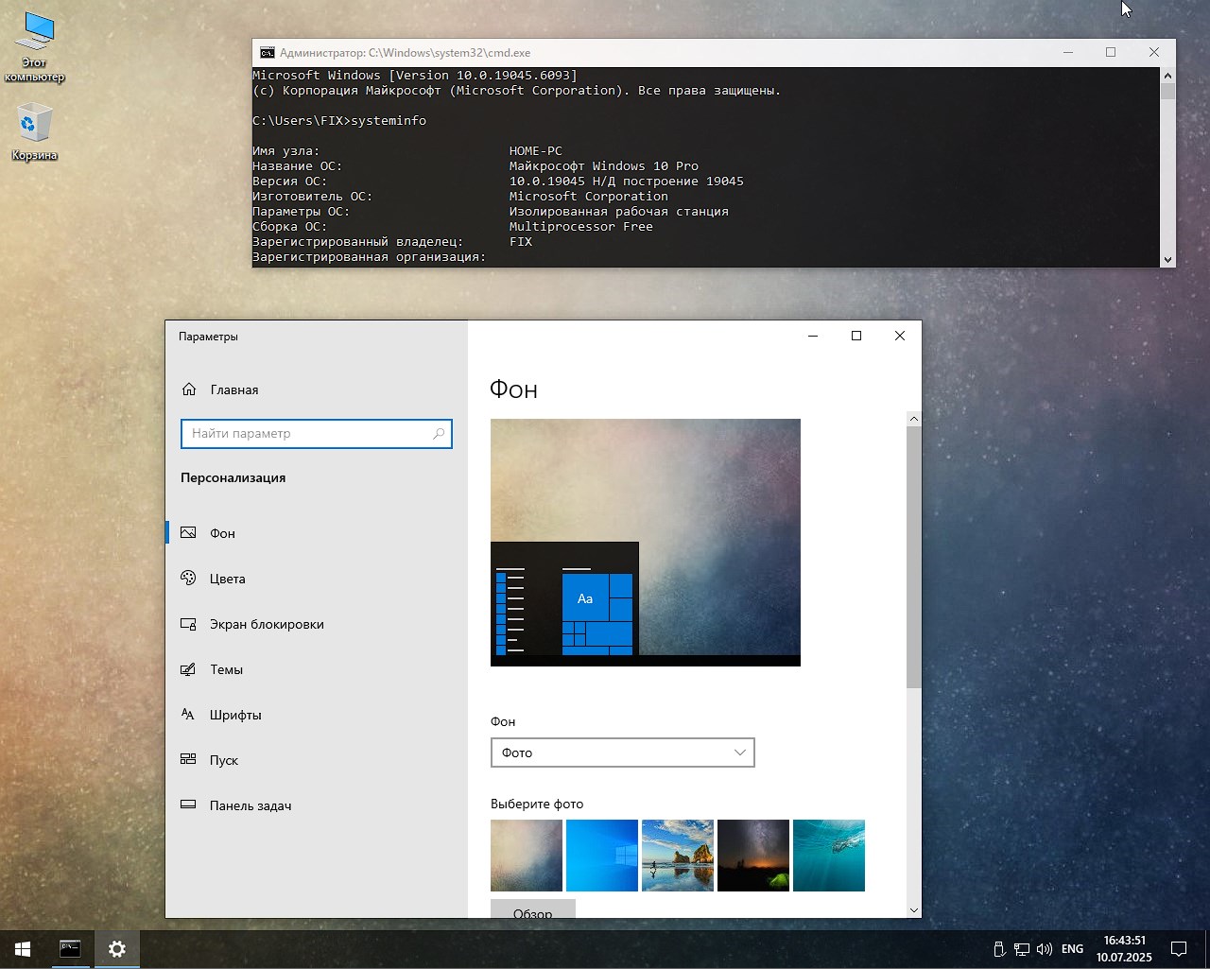Pick the underwater swimmer wallpaper thumbnail
Image resolution: width=1210 pixels, height=969 pixels.
click(x=829, y=855)
